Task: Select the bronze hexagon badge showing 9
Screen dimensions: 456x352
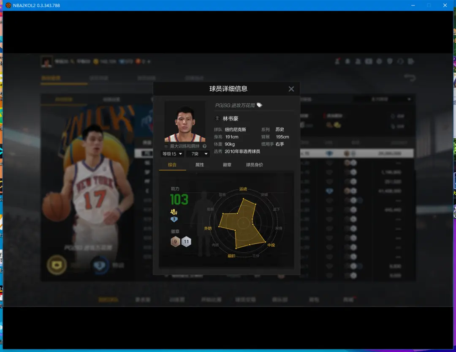Action: point(175,242)
